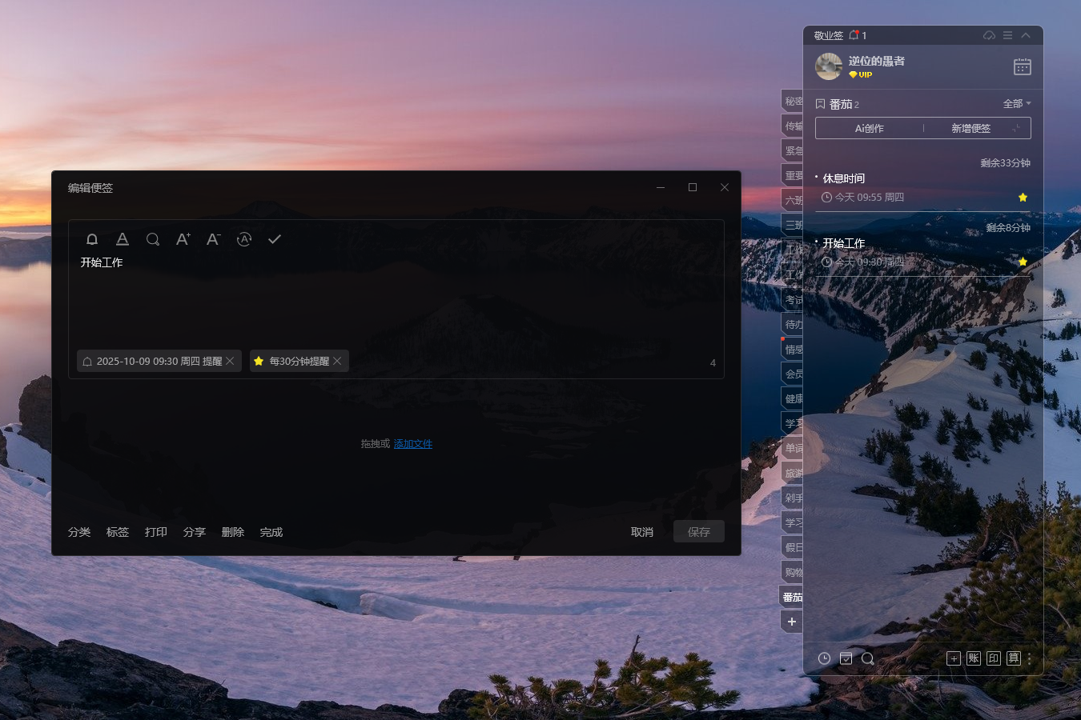The width and height of the screenshot is (1081, 720).
Task: Open the 账 ledger icon in the bottom bar
Action: [974, 658]
